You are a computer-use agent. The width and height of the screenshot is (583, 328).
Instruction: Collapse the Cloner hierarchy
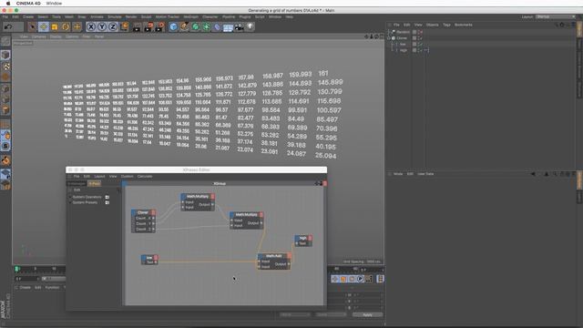coord(389,38)
